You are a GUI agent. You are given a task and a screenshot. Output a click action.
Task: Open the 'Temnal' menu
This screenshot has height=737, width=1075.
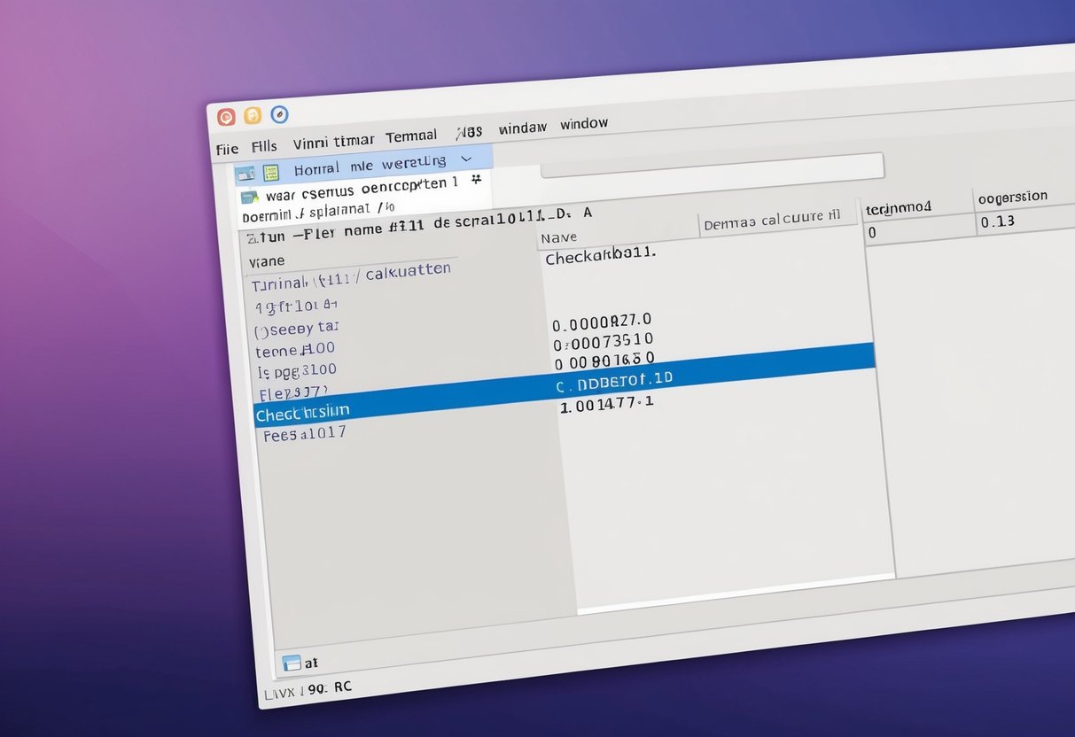[x=411, y=136]
